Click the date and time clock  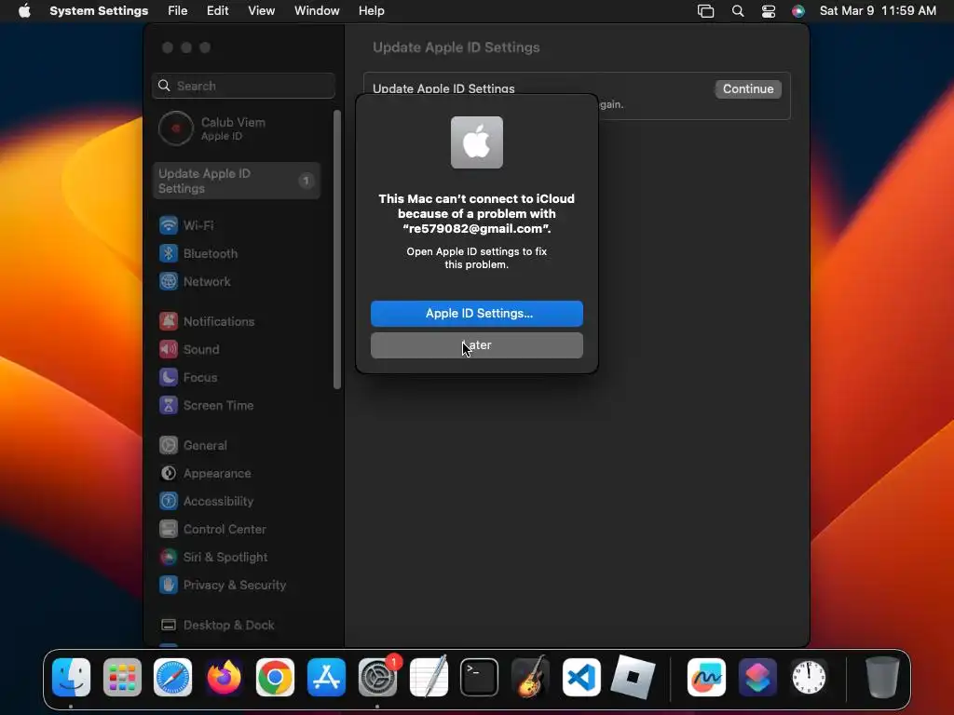pyautogui.click(x=878, y=11)
